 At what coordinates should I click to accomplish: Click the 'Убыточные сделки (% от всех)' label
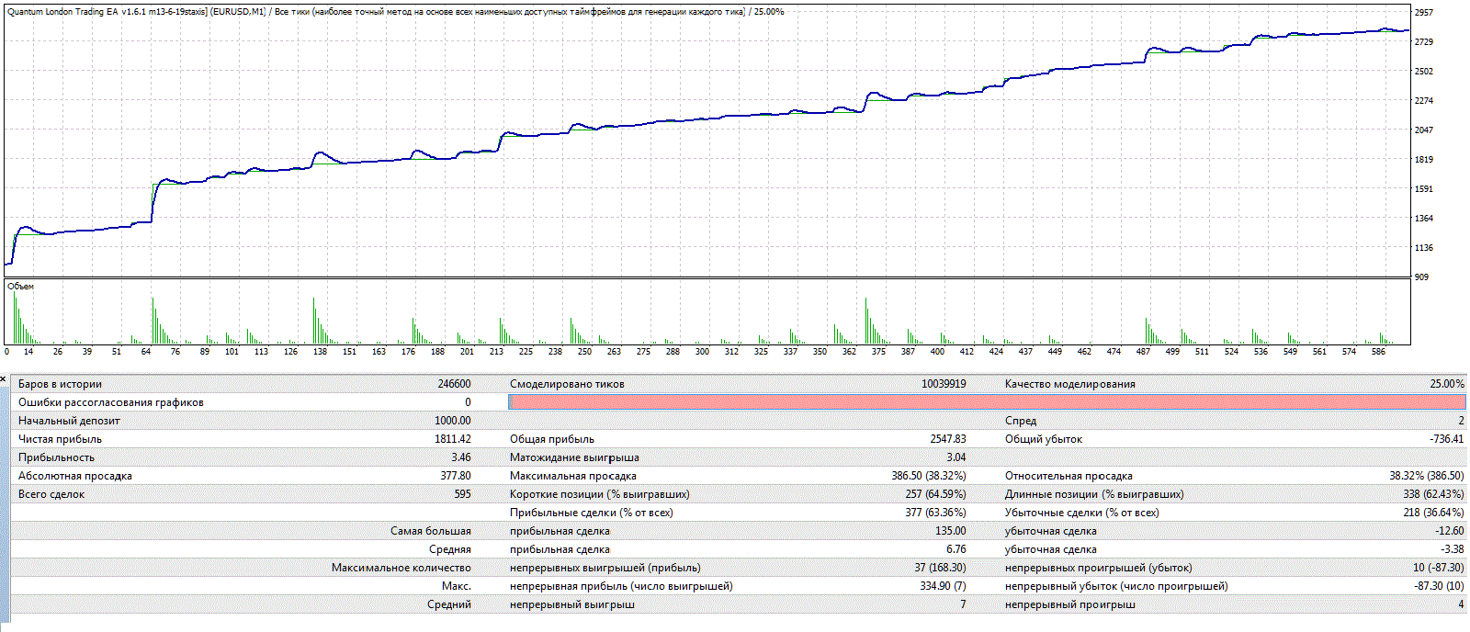[1081, 513]
